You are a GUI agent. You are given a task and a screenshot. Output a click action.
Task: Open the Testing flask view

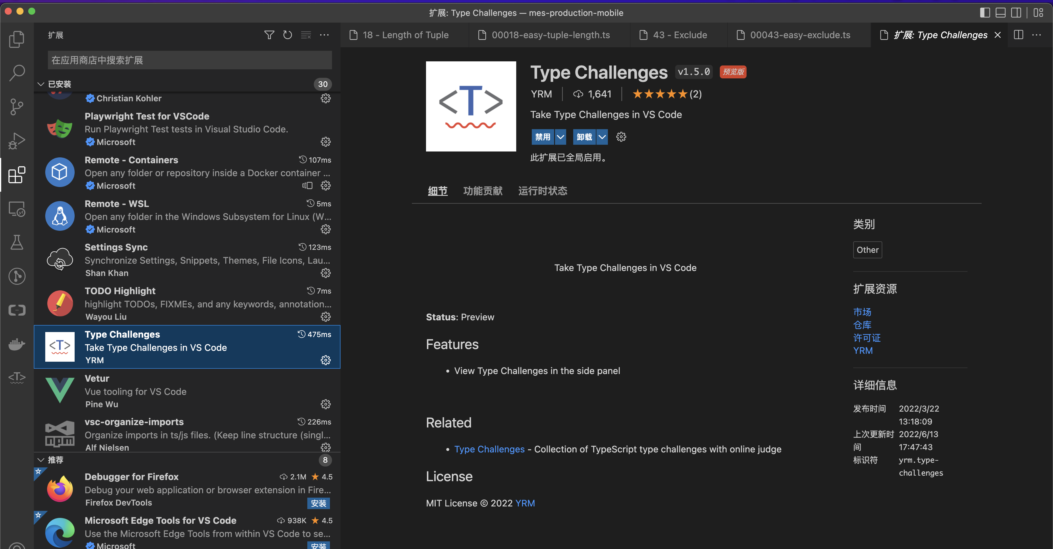17,242
